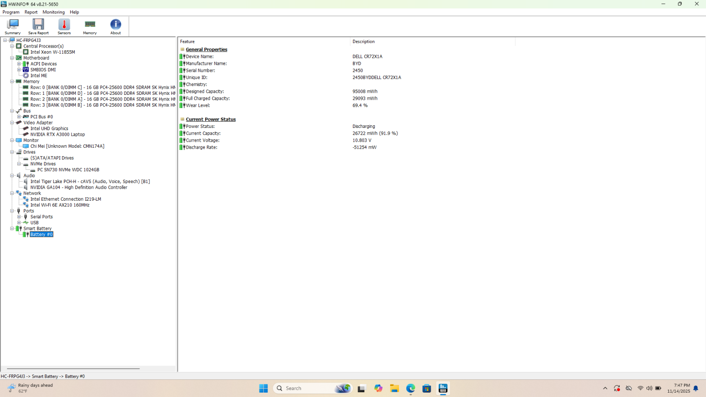706x397 pixels.
Task: Click the Windows search field in the taskbar
Action: tap(309, 388)
